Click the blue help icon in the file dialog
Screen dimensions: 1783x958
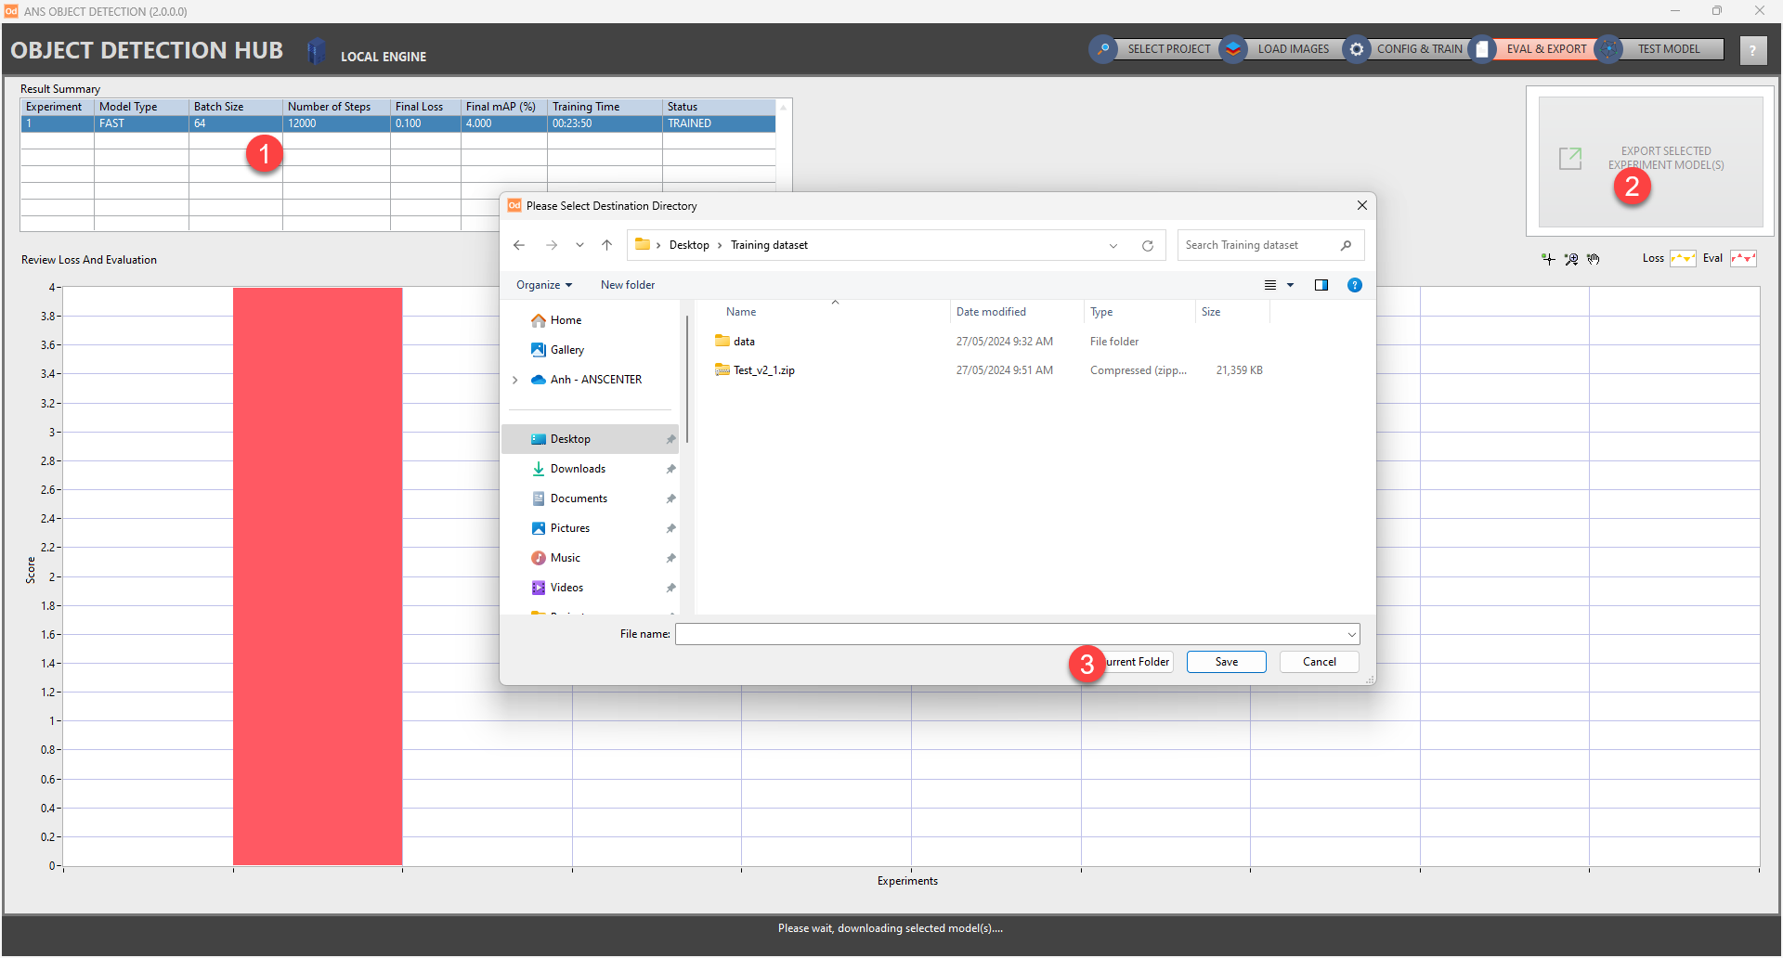(x=1355, y=285)
